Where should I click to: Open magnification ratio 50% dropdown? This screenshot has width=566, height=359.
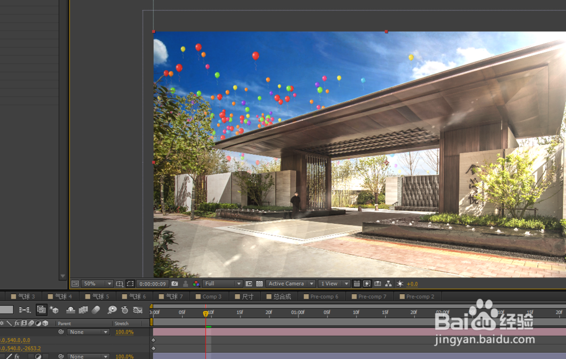click(x=97, y=284)
